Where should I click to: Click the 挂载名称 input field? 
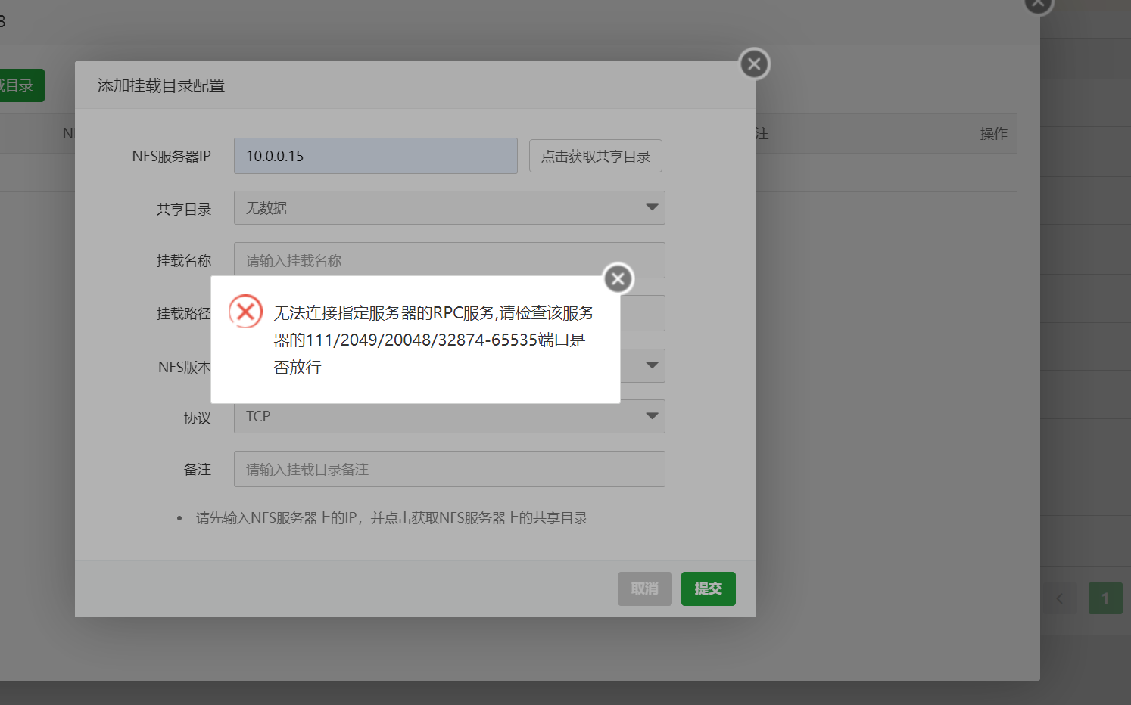450,260
